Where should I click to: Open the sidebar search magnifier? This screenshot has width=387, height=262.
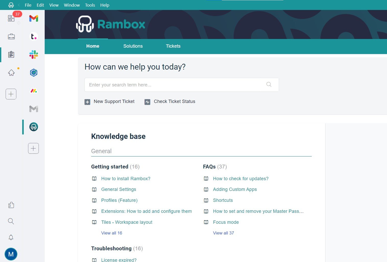11,221
